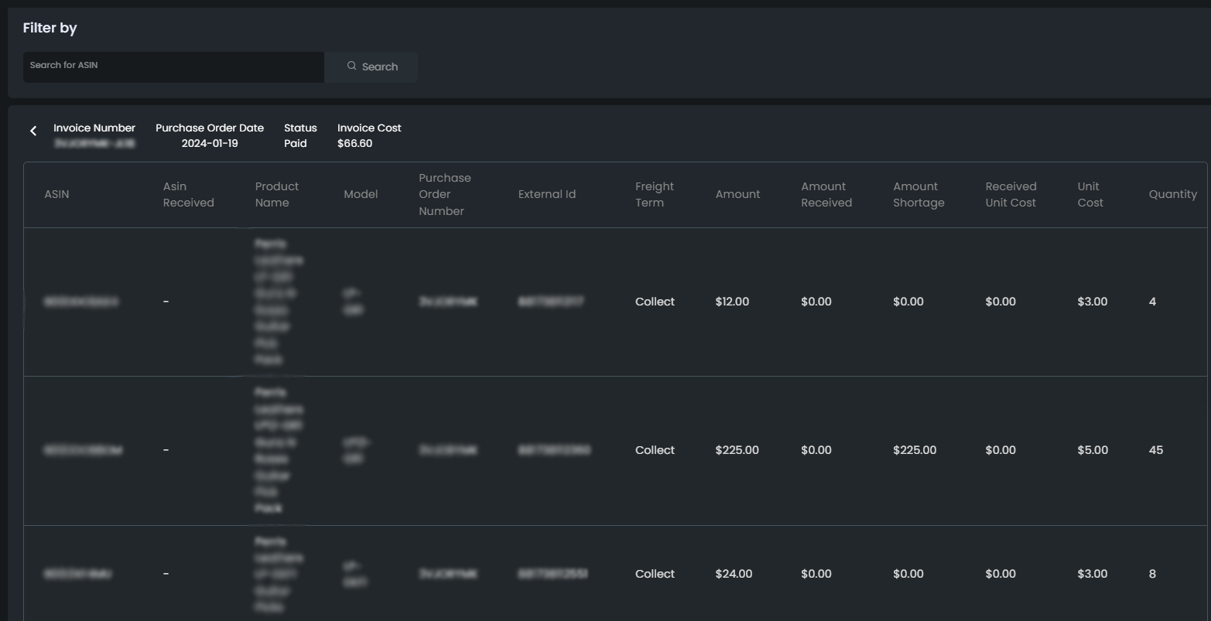Click the Amount Received column header

[825, 194]
